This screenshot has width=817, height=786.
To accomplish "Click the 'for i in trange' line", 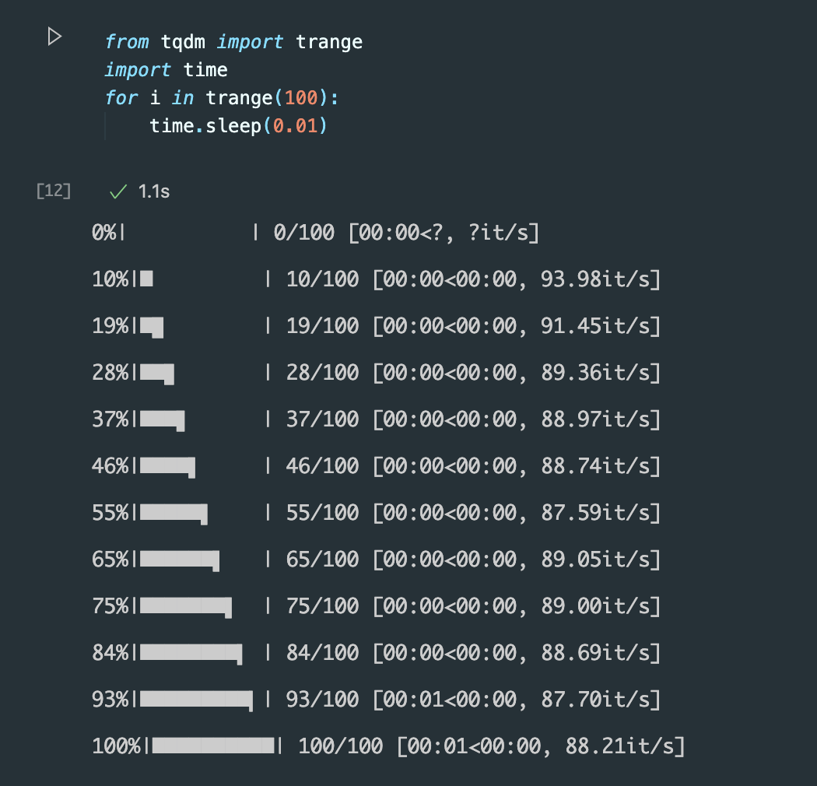I will (222, 98).
